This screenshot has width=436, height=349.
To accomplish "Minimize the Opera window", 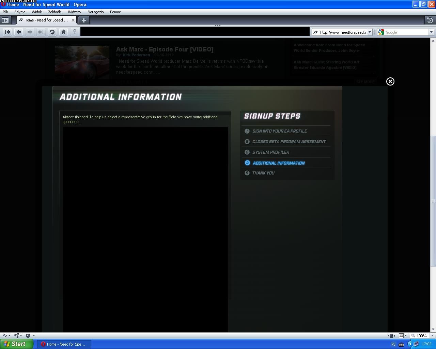I will pyautogui.click(x=416, y=4).
